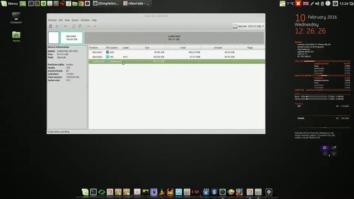Click the ext3 file system color swatch
354x199 pixels.
coord(107,52)
